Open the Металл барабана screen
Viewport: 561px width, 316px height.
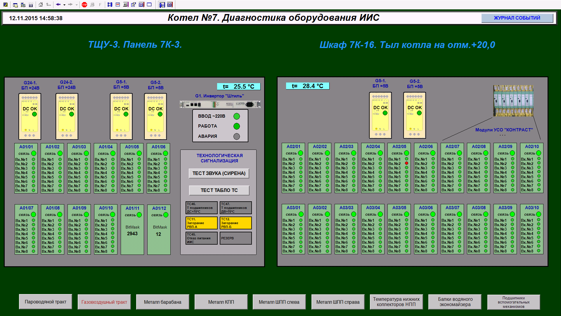click(163, 302)
